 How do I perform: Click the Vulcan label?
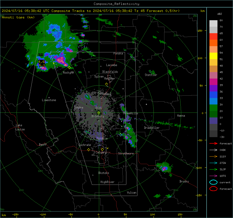tap(132, 193)
